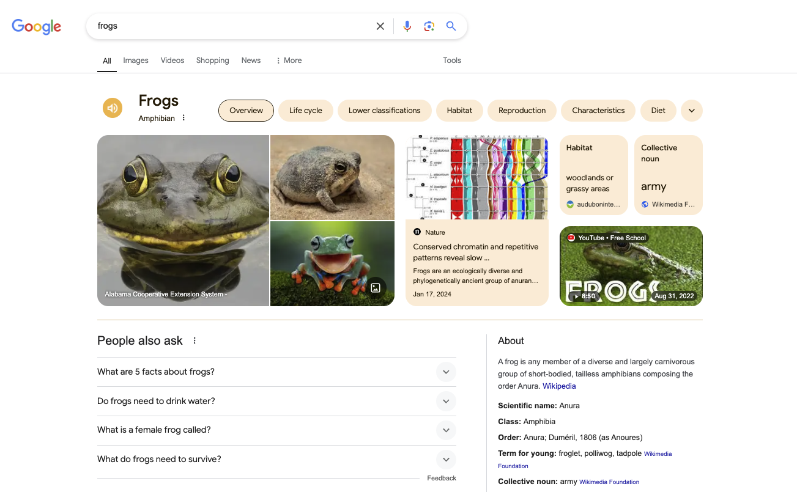
Task: Open the Wikipedia link in the About section
Action: point(558,386)
